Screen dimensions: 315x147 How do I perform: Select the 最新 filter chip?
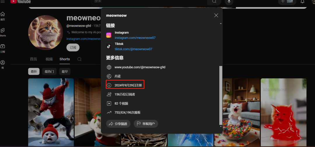coord(34,72)
